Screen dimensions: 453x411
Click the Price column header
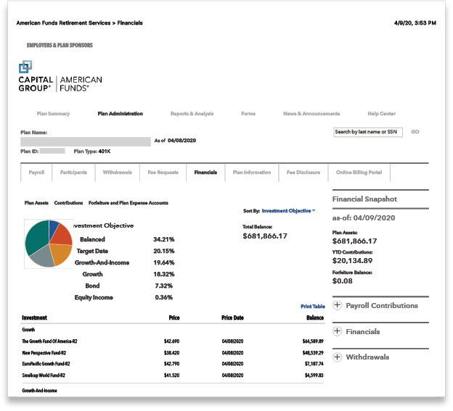coord(174,317)
